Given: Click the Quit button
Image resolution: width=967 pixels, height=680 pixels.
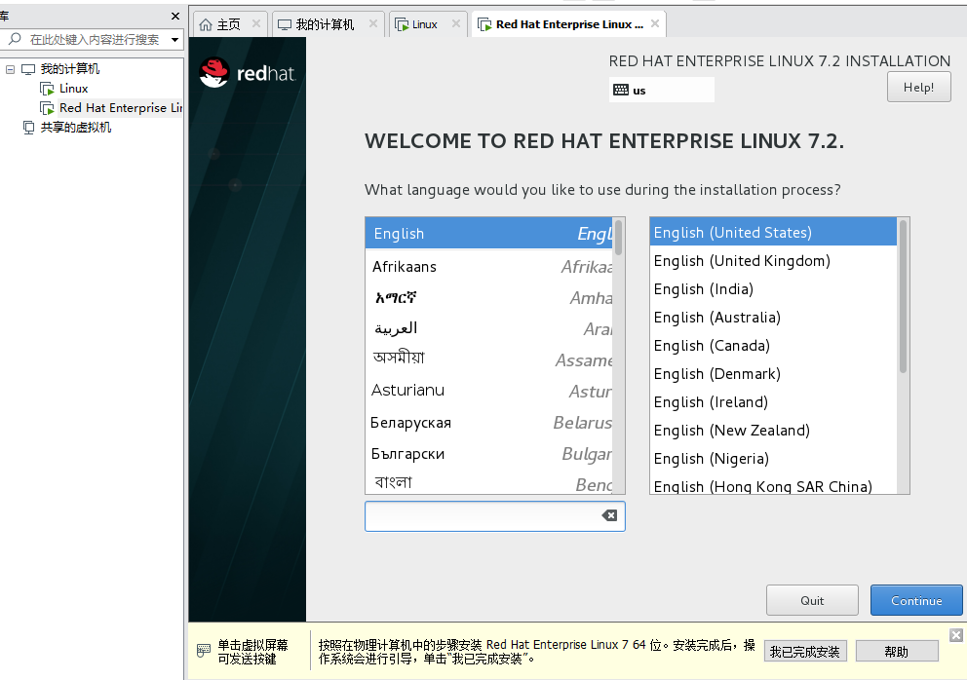Looking at the screenshot, I should pos(812,600).
